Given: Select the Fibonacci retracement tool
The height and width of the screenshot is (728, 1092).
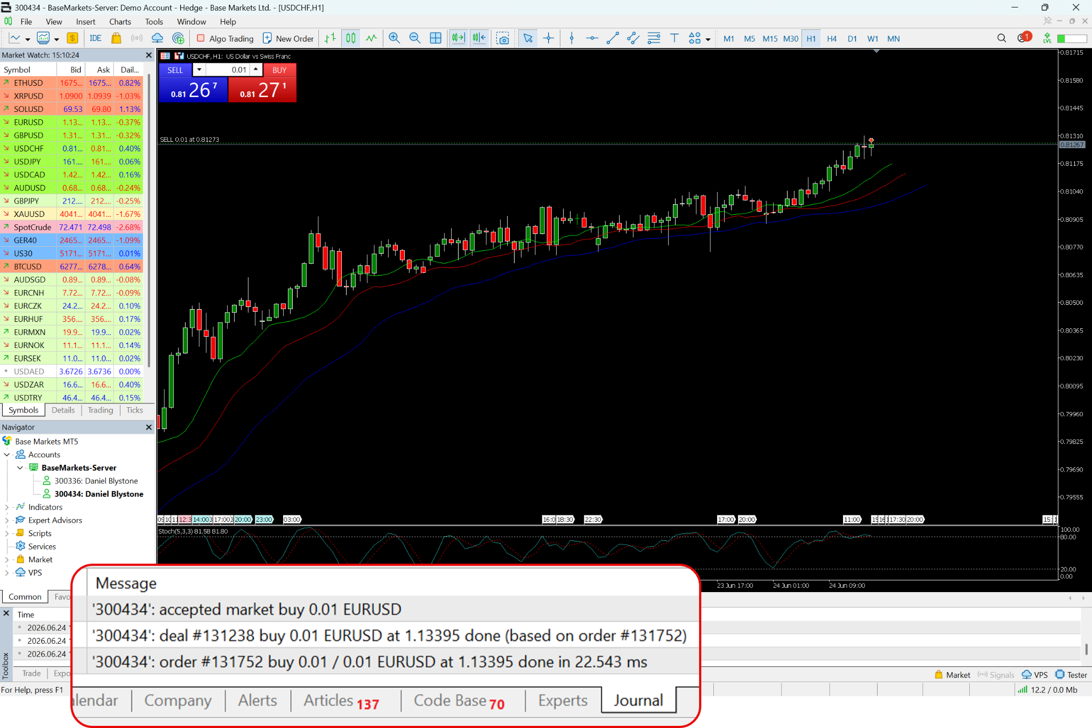Looking at the screenshot, I should pos(654,38).
